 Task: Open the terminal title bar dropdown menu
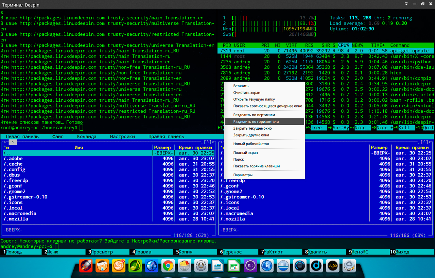click(x=406, y=4)
